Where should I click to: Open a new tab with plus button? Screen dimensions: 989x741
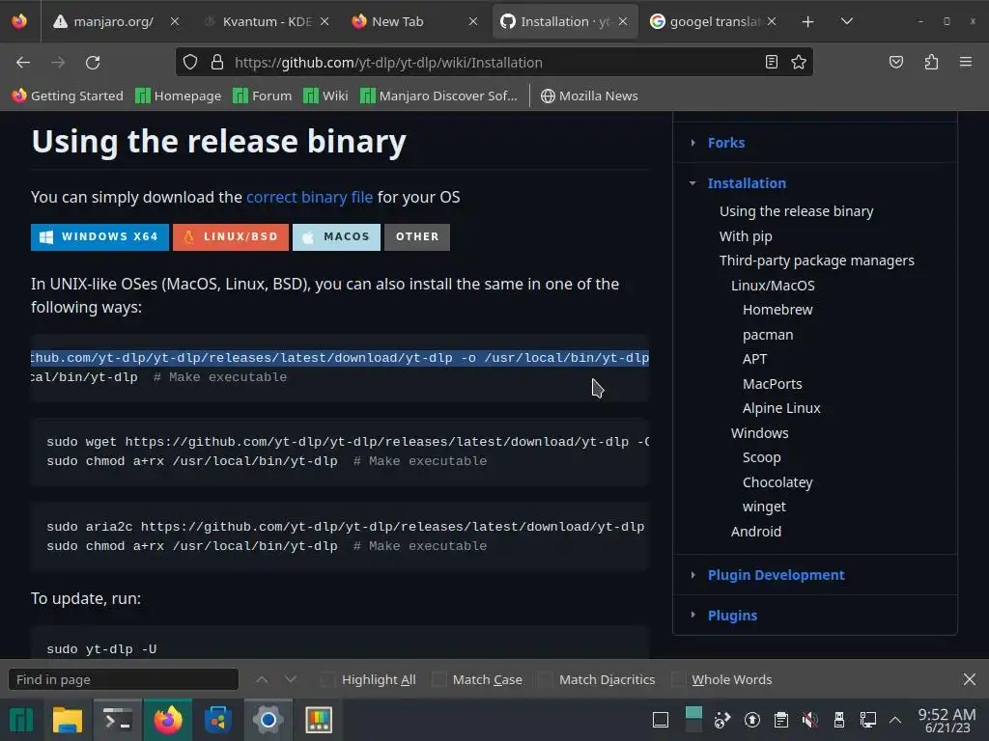click(x=808, y=21)
